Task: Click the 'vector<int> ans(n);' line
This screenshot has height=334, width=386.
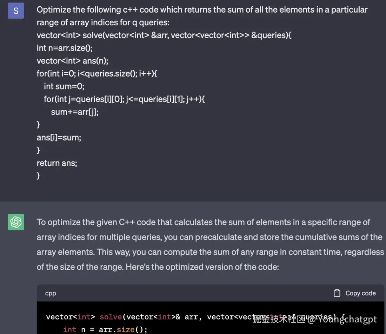Action: click(72, 61)
